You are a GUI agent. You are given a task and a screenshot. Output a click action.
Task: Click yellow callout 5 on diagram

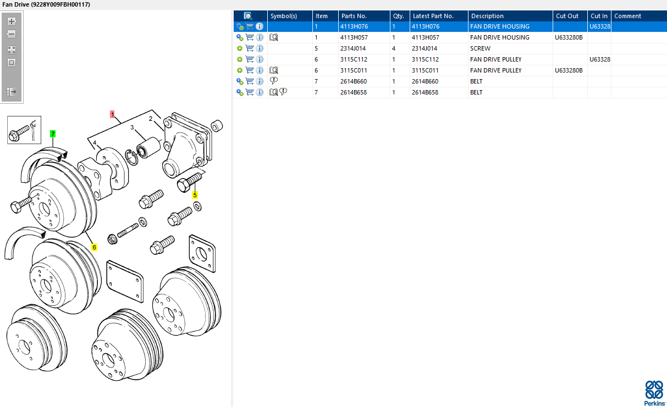195,194
